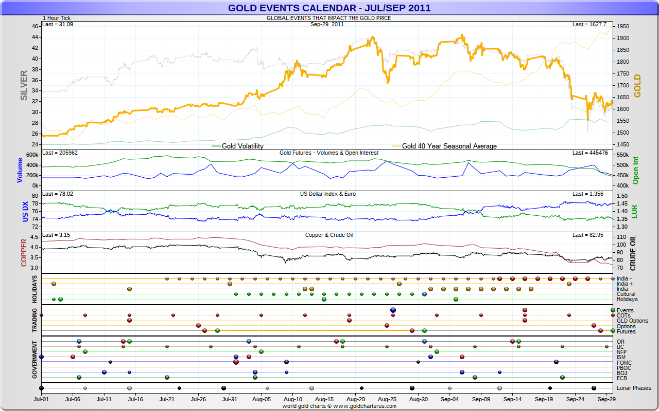Viewport: 659px width, 411px height.
Task: Click the open interest value 'Last = 445476'
Action: (x=589, y=153)
